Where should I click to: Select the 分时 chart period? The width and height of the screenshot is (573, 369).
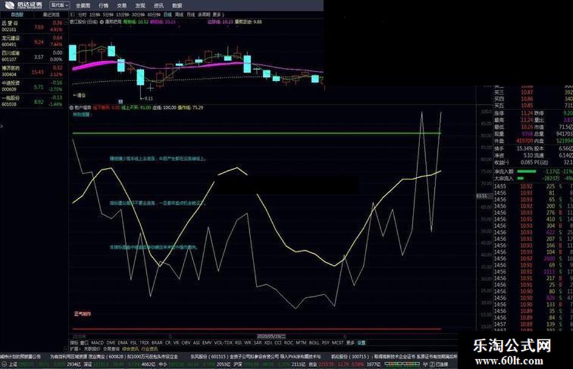[x=82, y=15]
